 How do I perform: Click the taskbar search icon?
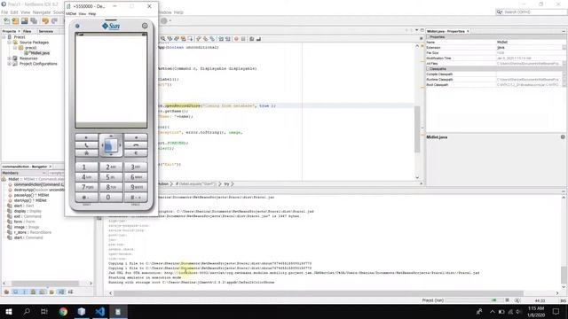(27, 311)
